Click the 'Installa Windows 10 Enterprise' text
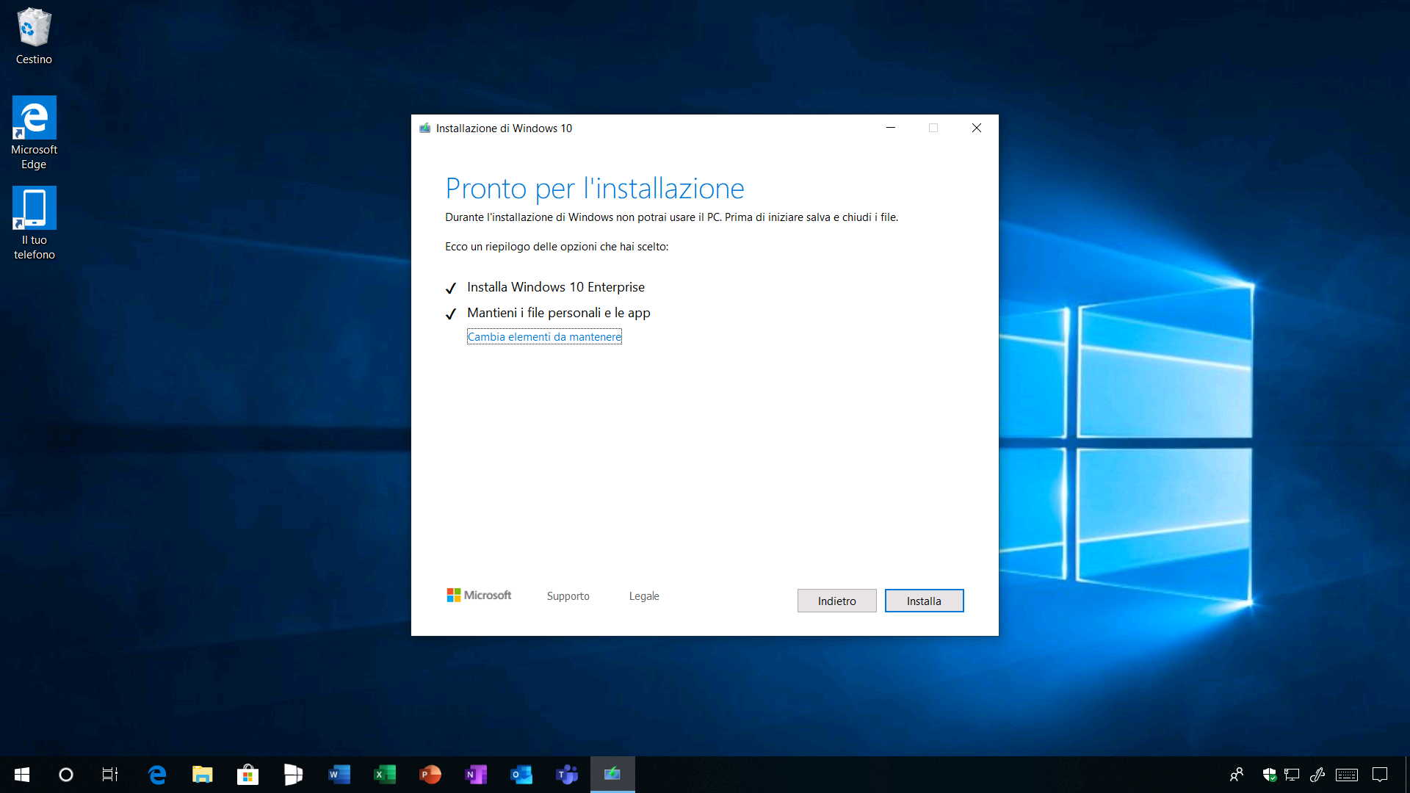 click(x=556, y=287)
